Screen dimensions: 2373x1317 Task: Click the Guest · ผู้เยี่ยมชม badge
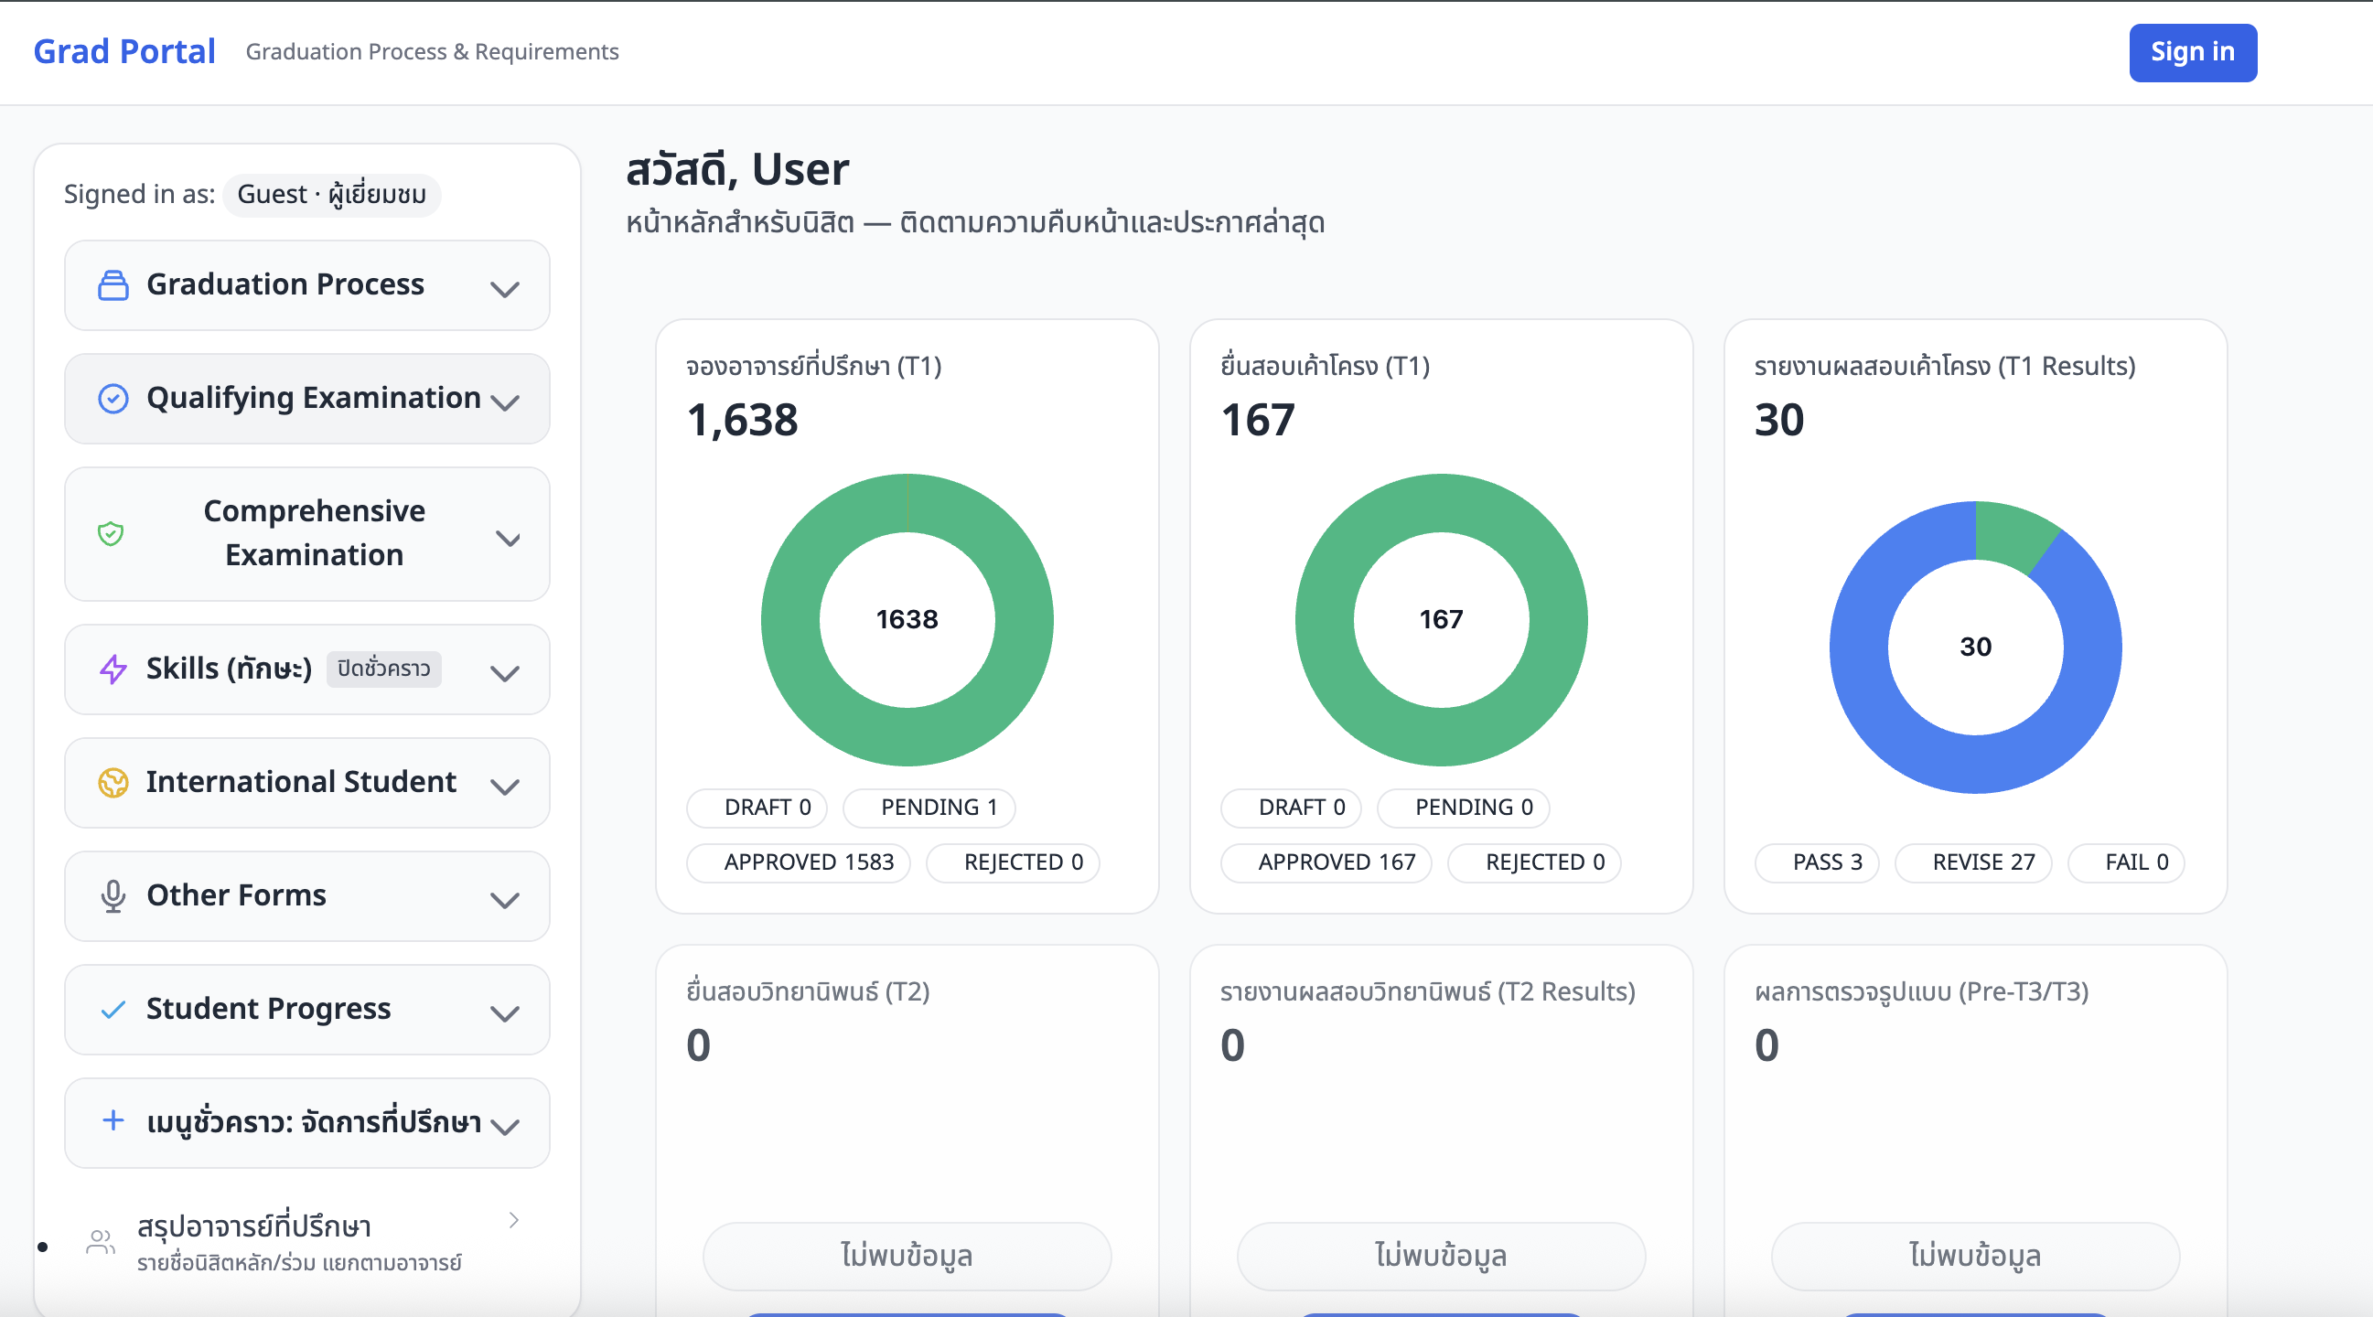click(332, 194)
